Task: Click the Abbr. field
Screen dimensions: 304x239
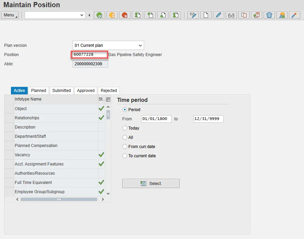Action: point(90,64)
